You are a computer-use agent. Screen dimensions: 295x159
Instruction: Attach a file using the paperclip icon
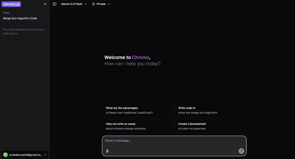[x=107, y=151]
